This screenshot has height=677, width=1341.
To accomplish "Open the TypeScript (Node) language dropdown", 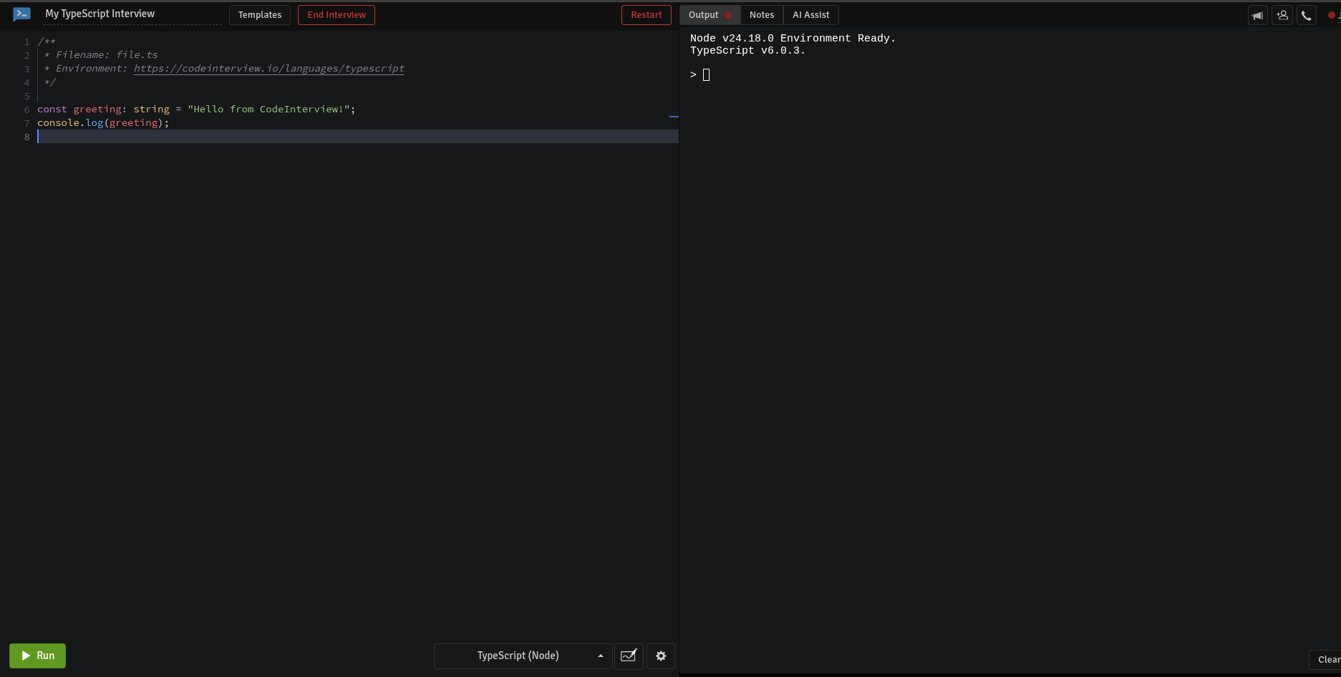I will [523, 656].
